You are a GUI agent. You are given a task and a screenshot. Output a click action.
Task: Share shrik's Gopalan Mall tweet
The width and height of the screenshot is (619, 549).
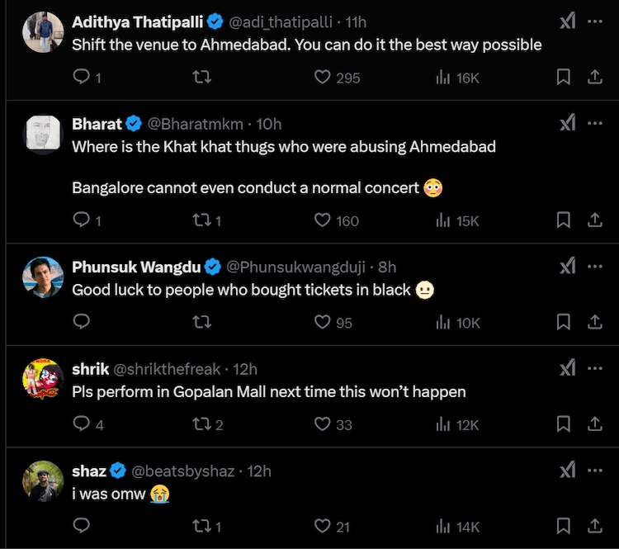click(594, 424)
